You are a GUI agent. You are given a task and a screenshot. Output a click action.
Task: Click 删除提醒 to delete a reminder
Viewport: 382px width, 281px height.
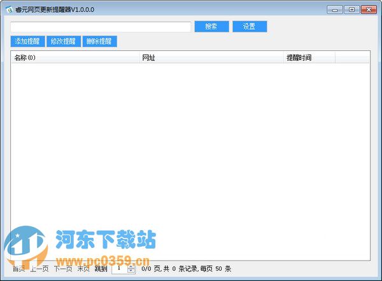click(100, 41)
